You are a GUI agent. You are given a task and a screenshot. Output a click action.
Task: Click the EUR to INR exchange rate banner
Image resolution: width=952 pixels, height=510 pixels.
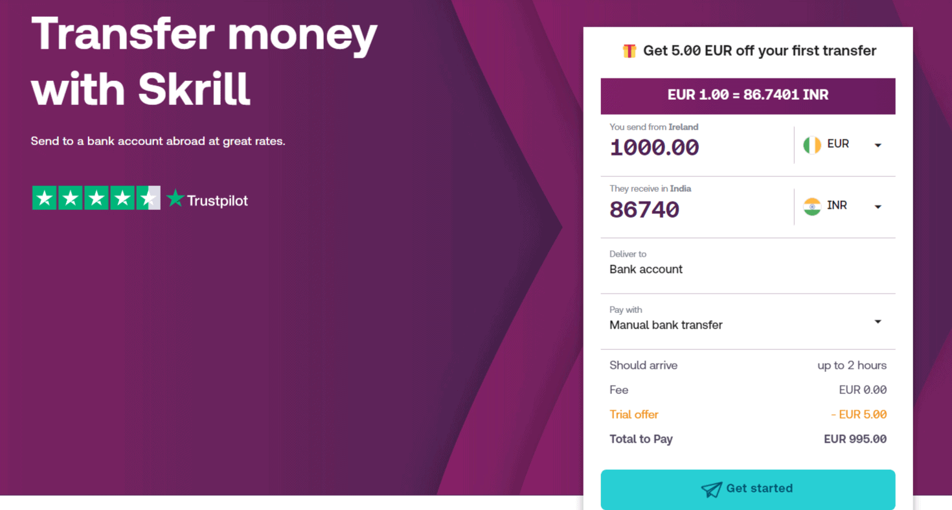click(x=747, y=95)
